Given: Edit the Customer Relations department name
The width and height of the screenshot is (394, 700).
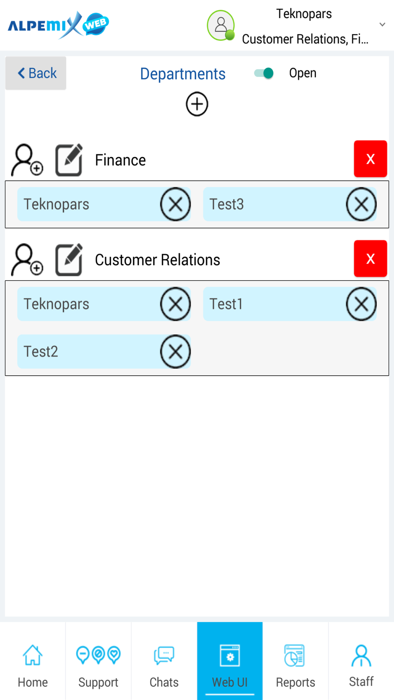Looking at the screenshot, I should pos(69,259).
